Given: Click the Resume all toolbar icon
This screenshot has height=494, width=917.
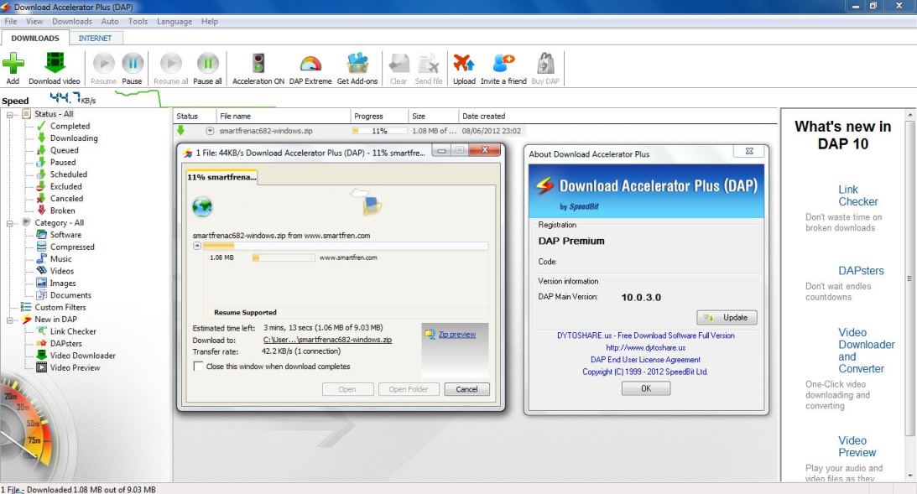Looking at the screenshot, I should 171,64.
